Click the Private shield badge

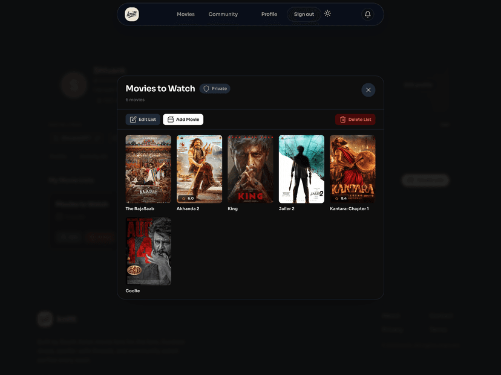coord(215,89)
